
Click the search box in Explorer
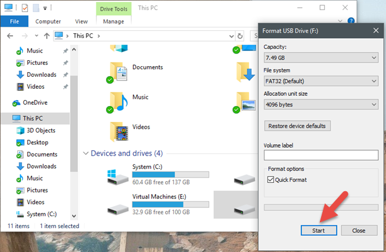pos(254,36)
